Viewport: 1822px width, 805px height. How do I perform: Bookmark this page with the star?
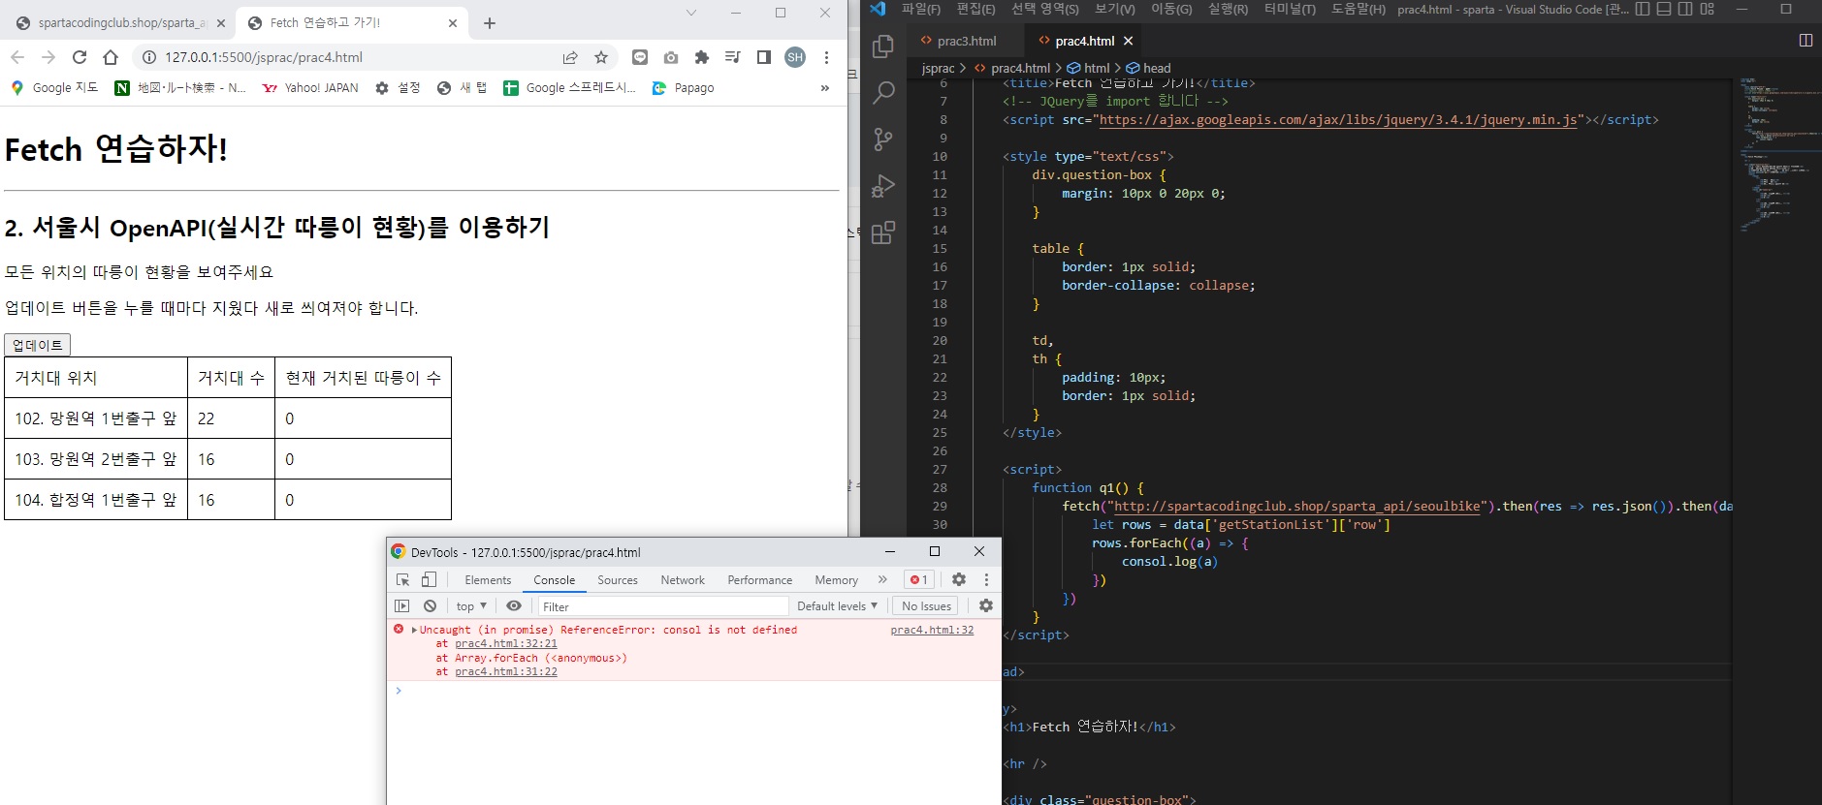click(601, 57)
